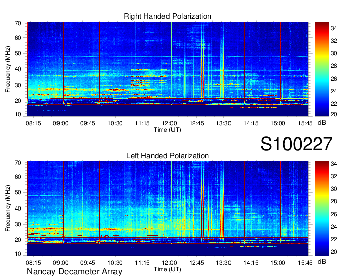Click the 09:45 time tick of Right Handed plot
The width and height of the screenshot is (343, 278).
[88, 123]
